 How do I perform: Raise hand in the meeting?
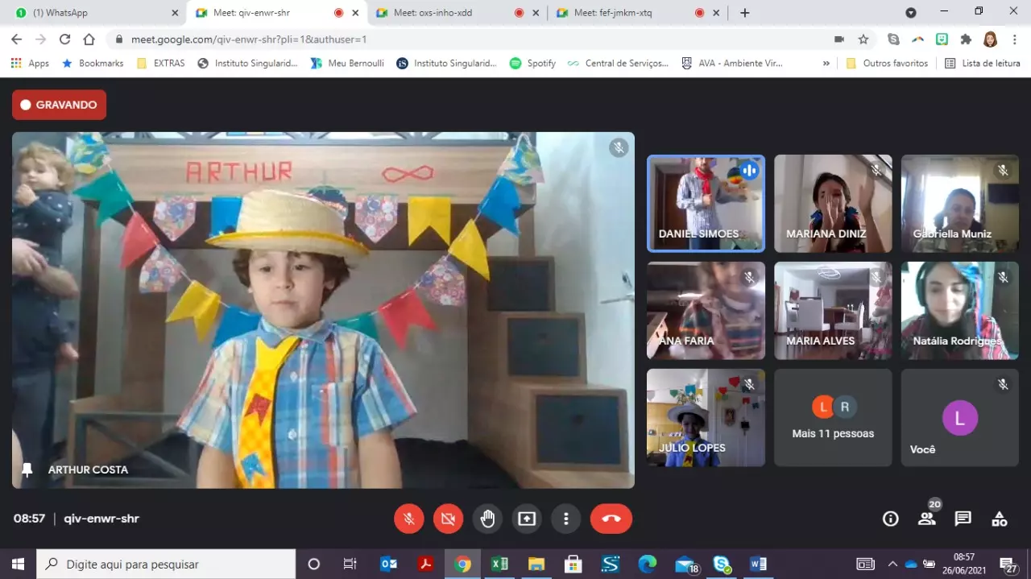coord(487,519)
